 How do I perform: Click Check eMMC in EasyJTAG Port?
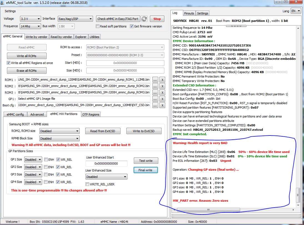click(118, 19)
